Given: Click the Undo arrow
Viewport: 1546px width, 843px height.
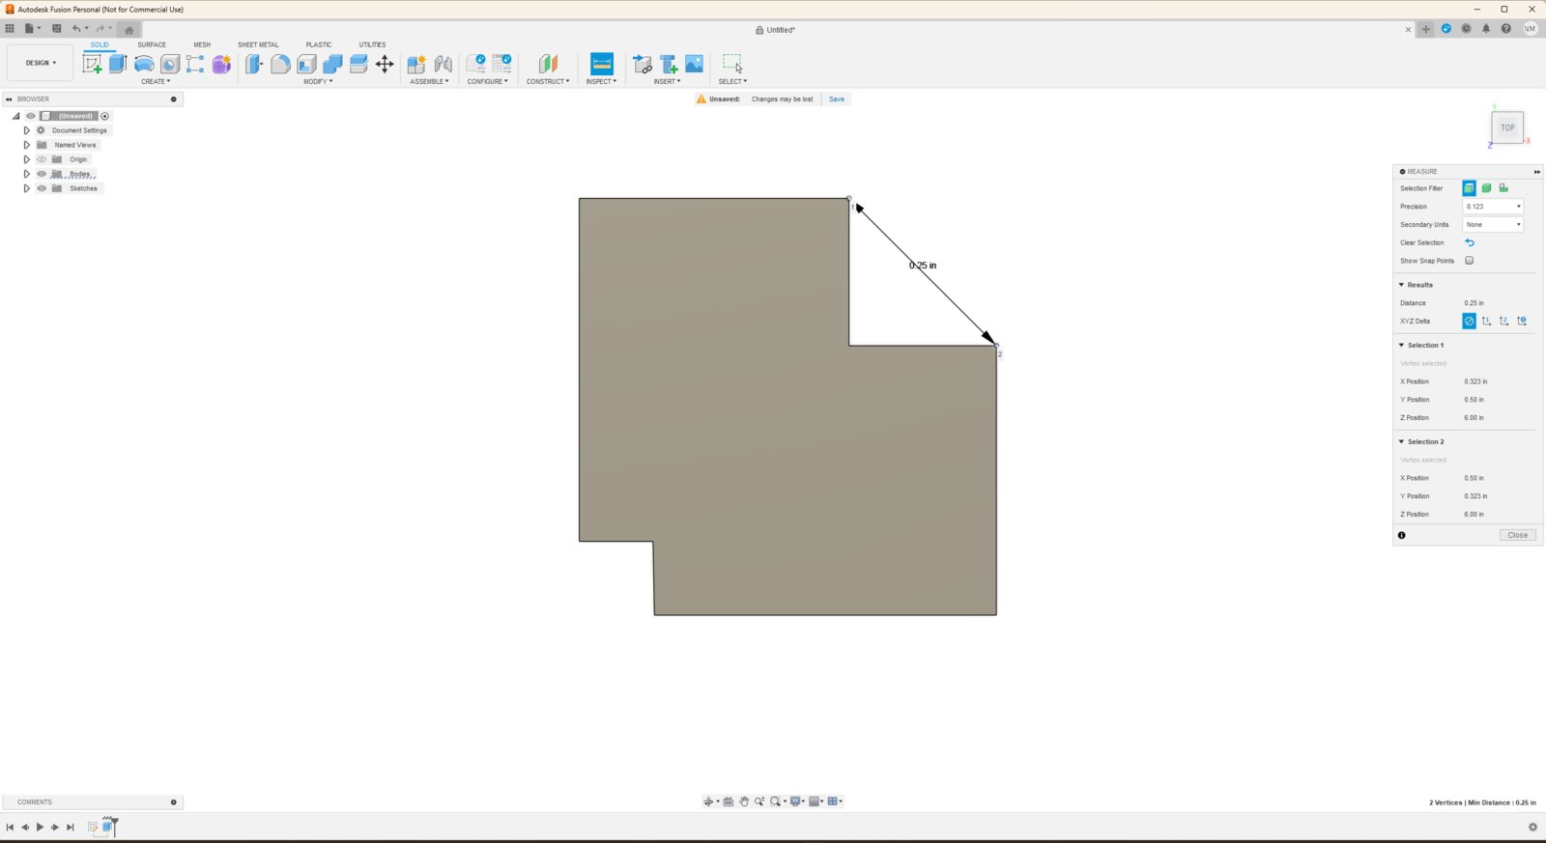Looking at the screenshot, I should pos(76,29).
